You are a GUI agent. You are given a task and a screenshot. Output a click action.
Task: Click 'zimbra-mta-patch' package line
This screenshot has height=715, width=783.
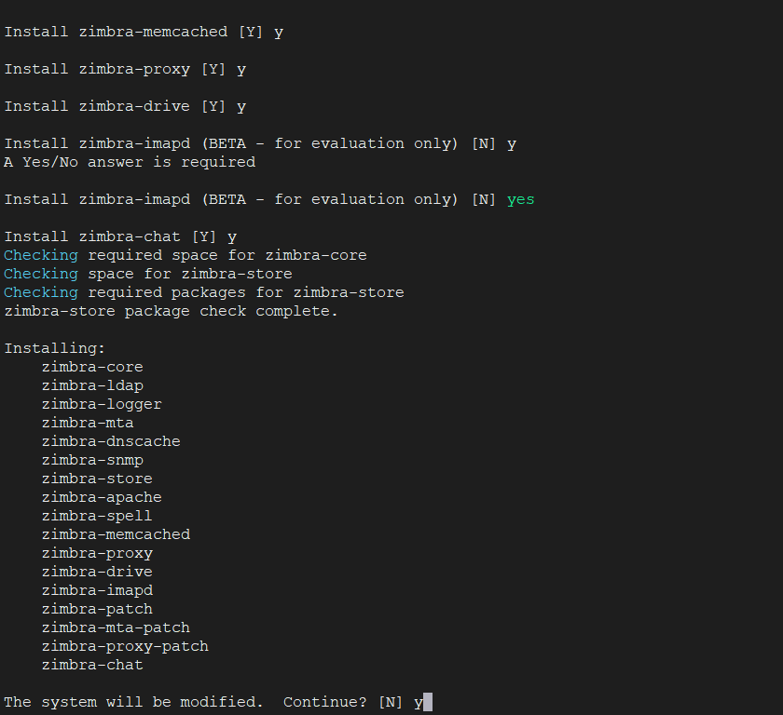pyautogui.click(x=116, y=627)
